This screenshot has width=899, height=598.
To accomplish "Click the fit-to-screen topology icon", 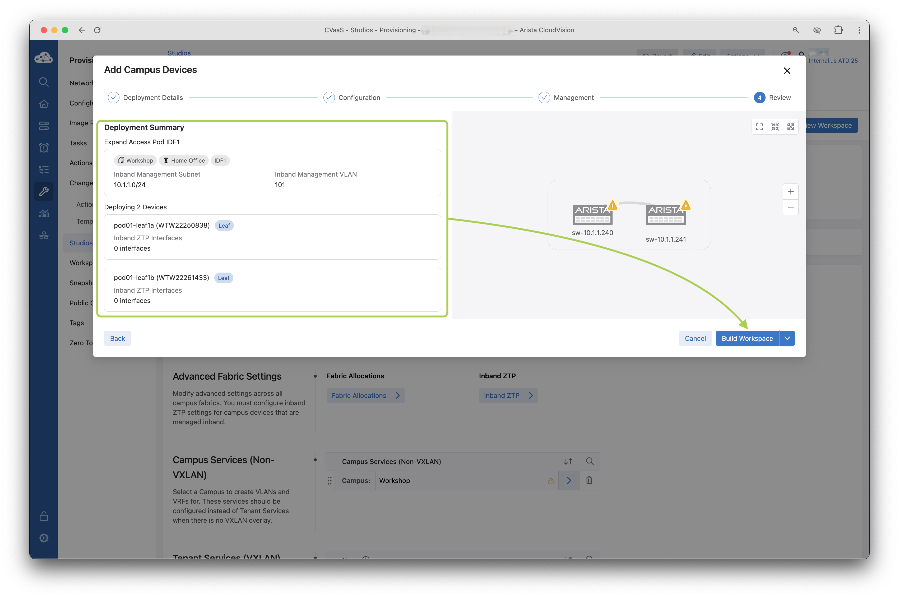I will (759, 127).
